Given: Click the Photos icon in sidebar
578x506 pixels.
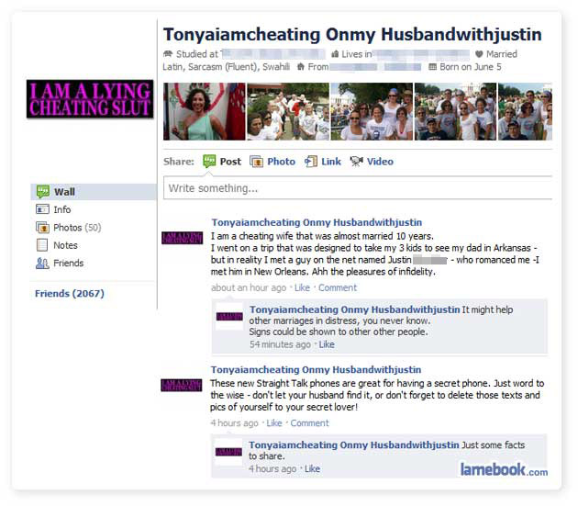Looking at the screenshot, I should [42, 228].
